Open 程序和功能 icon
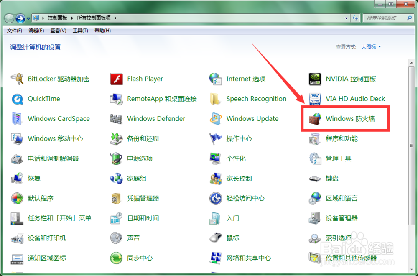The image size is (418, 276). coord(315,139)
